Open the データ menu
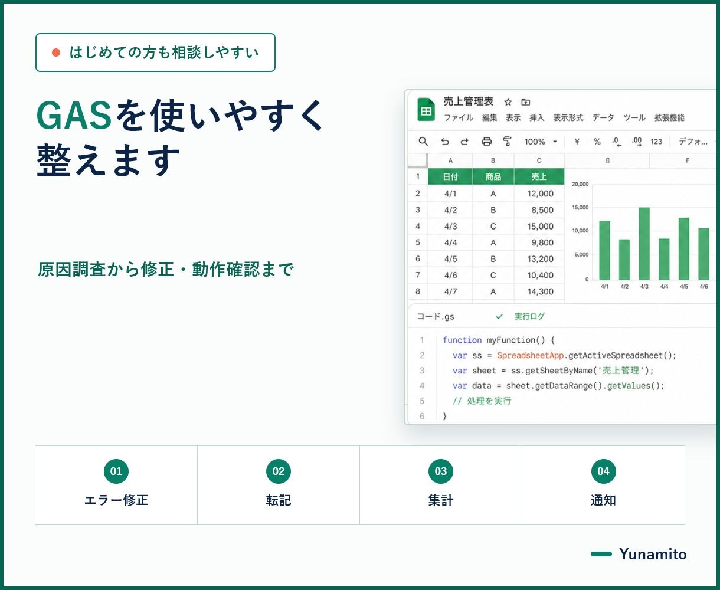Viewport: 720px width, 590px height. click(x=603, y=118)
